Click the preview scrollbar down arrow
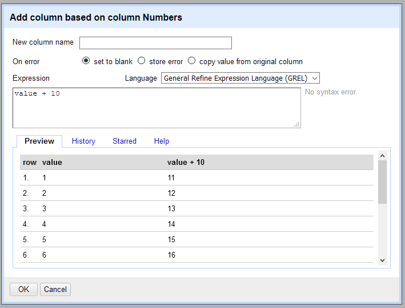Image resolution: width=405 pixels, height=308 pixels. pyautogui.click(x=383, y=260)
